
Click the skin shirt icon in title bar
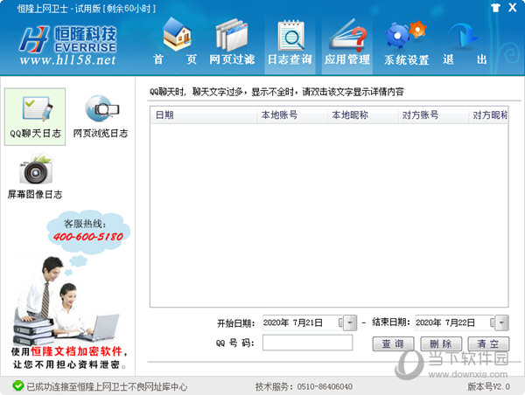[x=495, y=8]
